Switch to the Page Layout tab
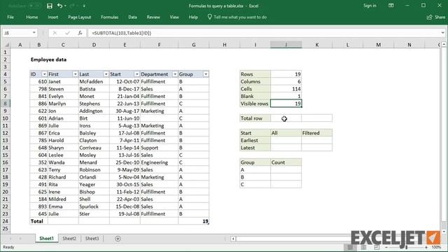The width and height of the screenshot is (448, 252). pos(79,17)
